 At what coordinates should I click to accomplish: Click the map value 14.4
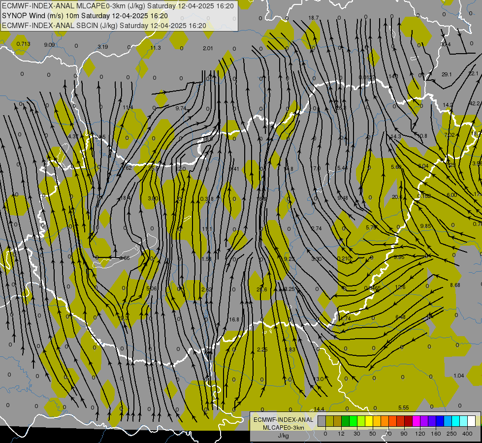[x=319, y=409]
